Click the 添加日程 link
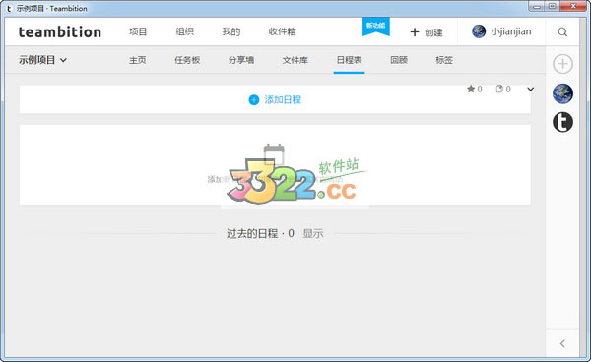Image resolution: width=591 pixels, height=362 pixels. tap(275, 99)
